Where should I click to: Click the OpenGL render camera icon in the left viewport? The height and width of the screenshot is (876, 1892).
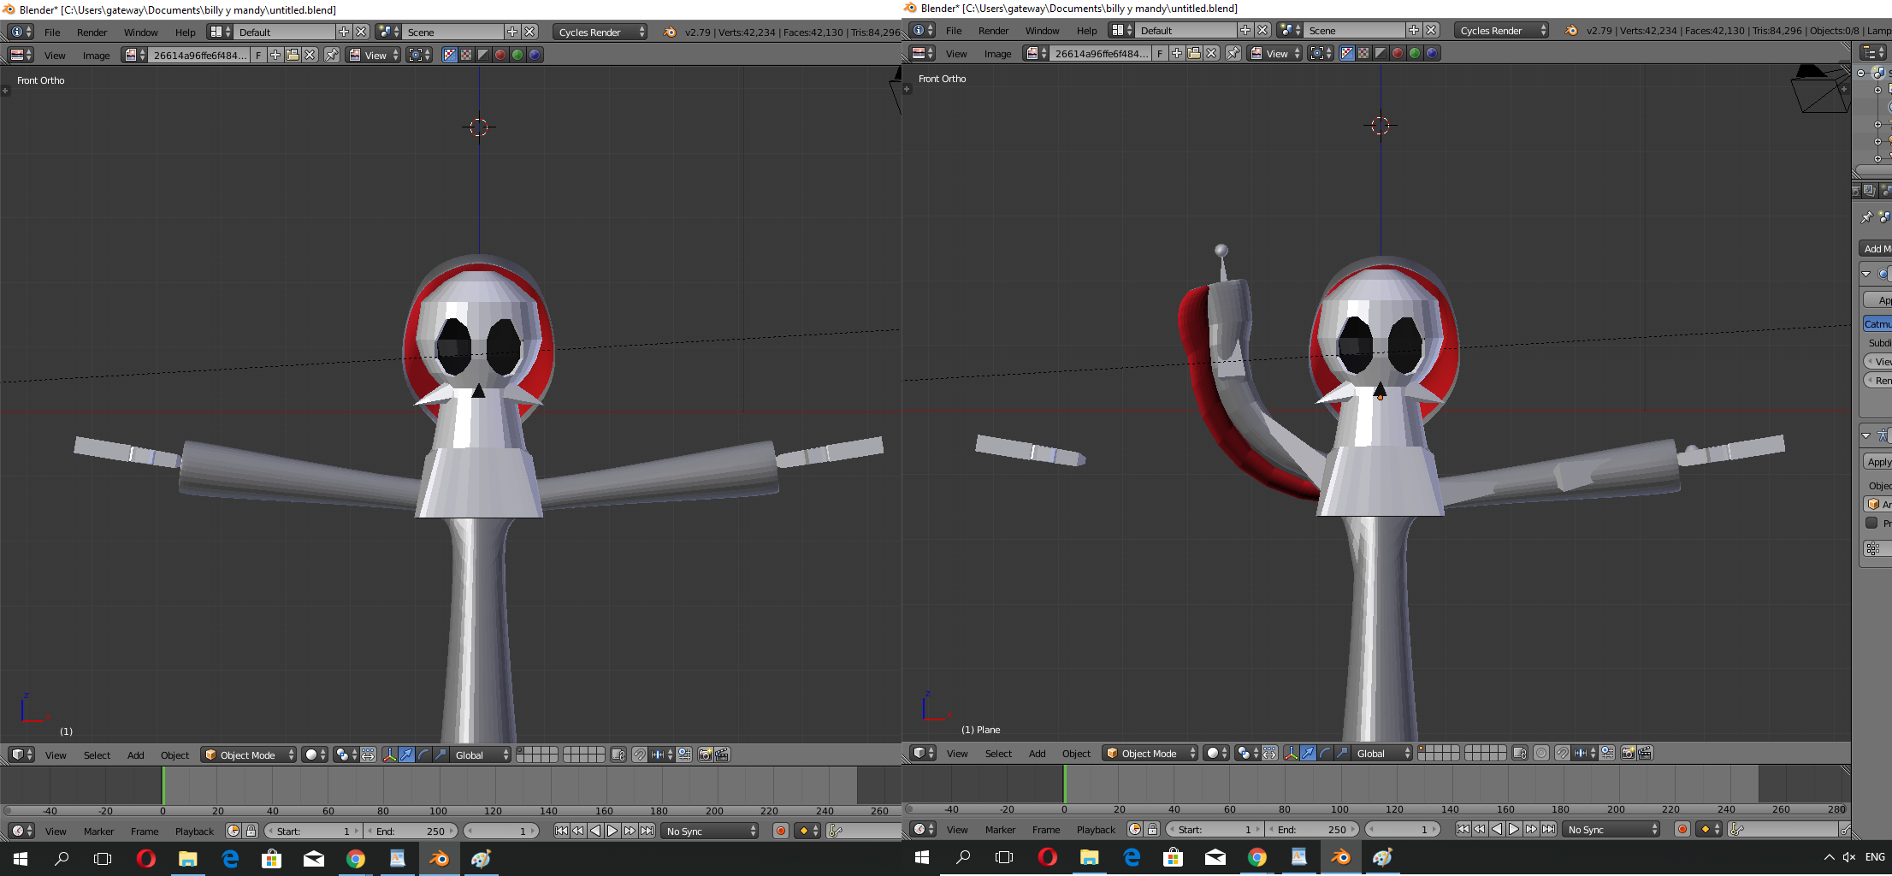point(705,755)
